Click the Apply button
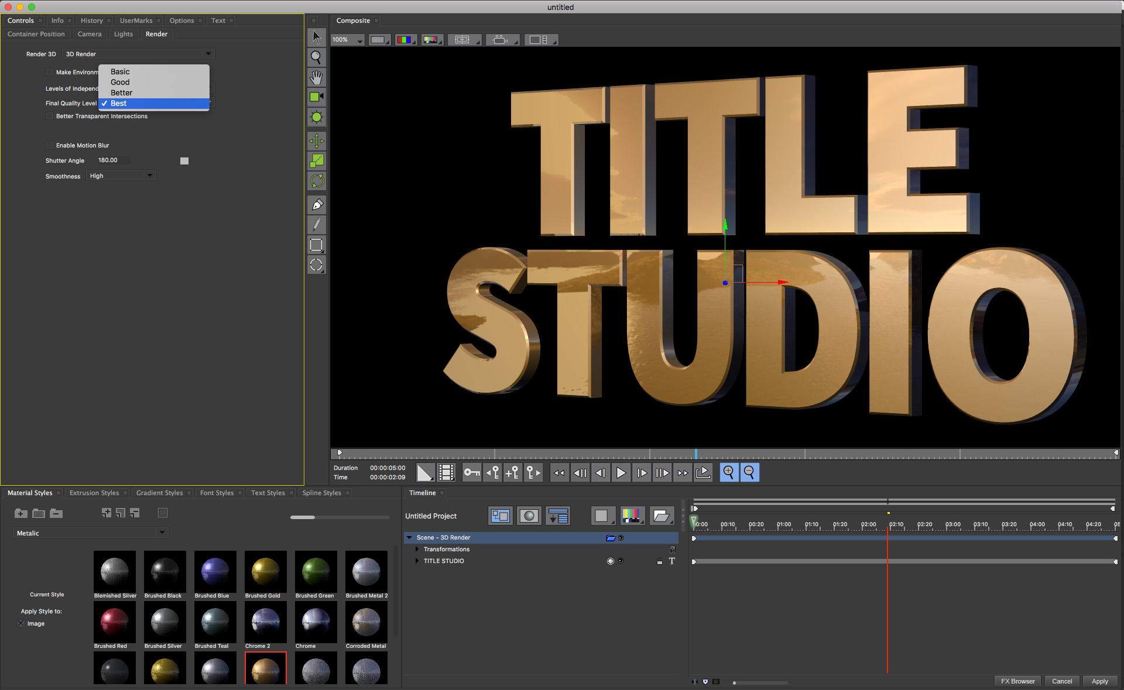Image resolution: width=1124 pixels, height=690 pixels. point(1100,681)
